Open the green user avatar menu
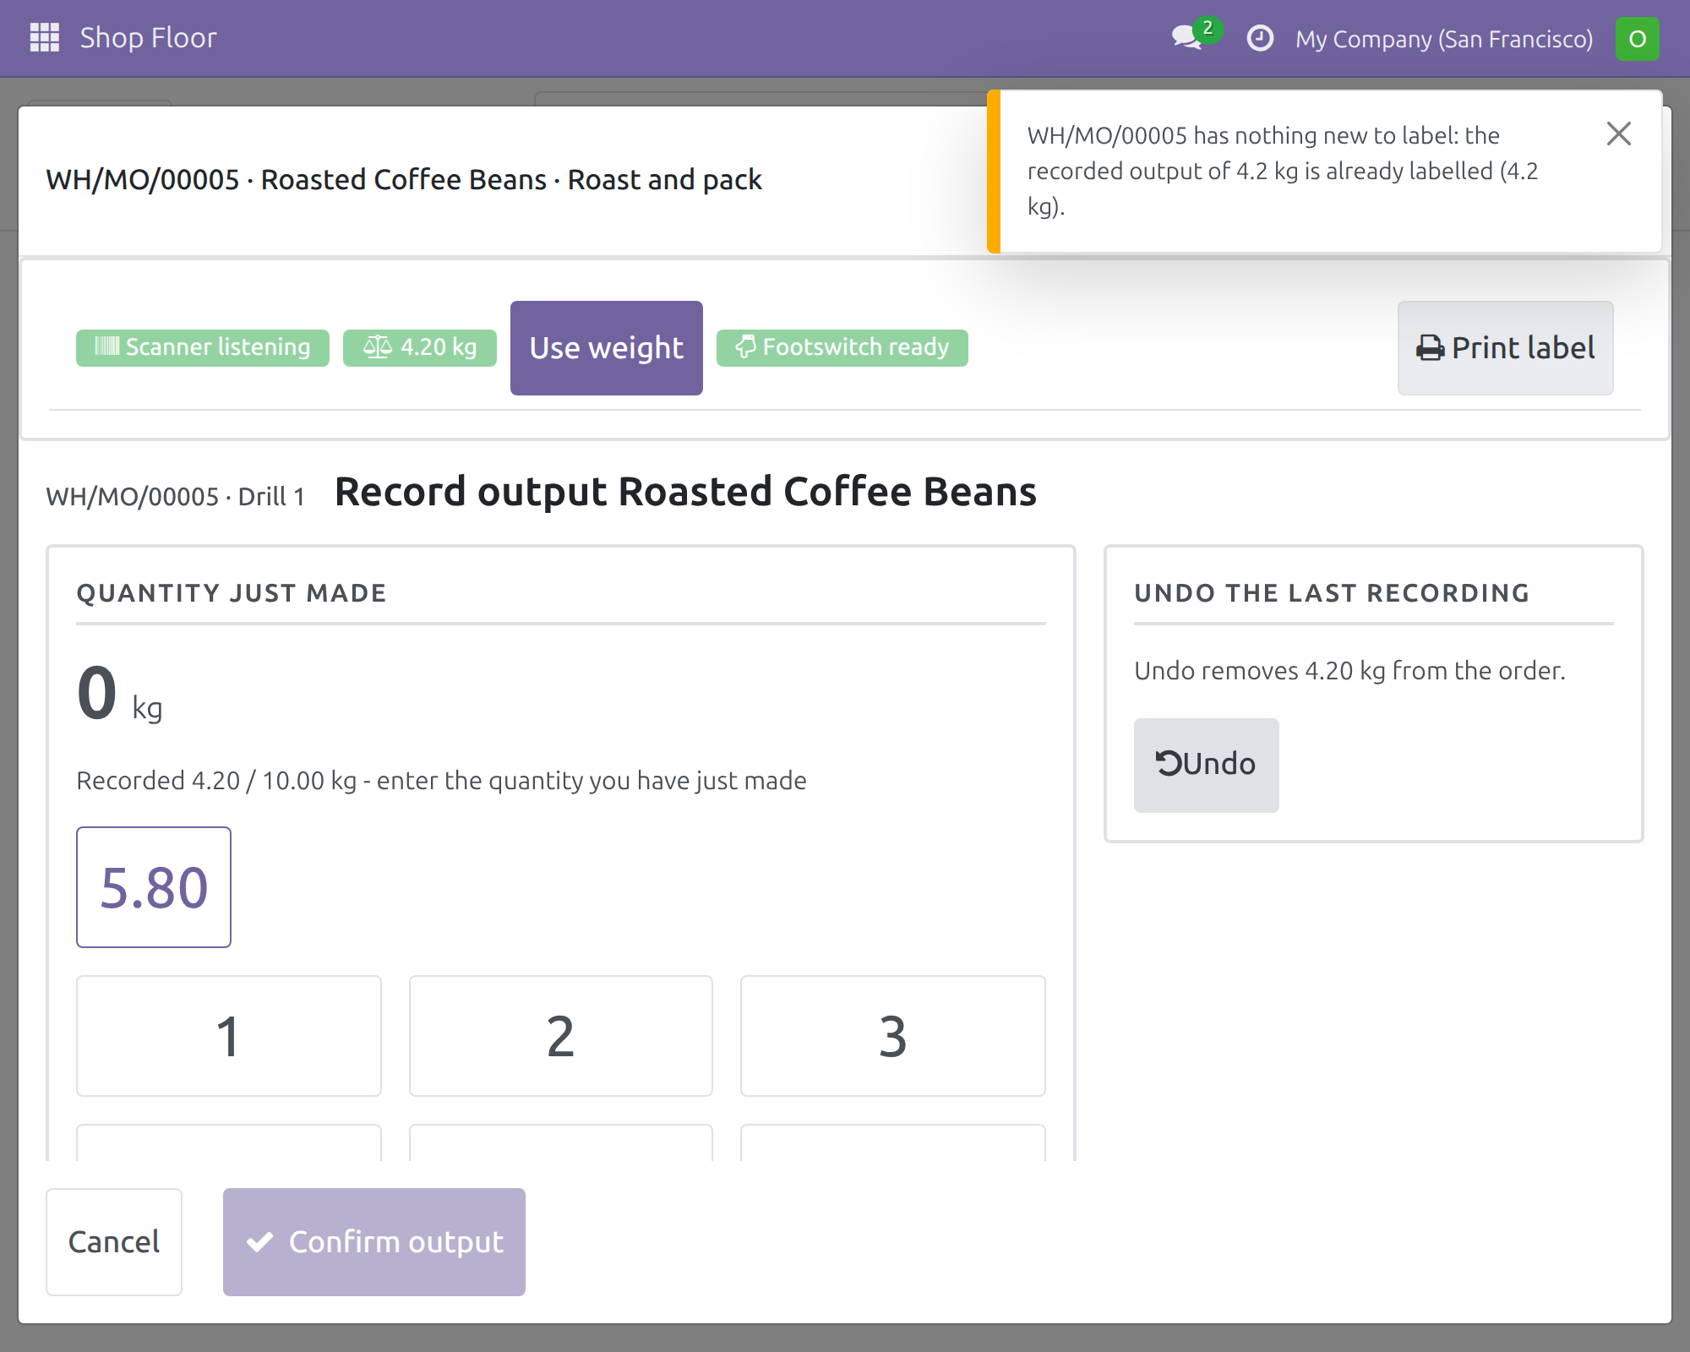Image resolution: width=1690 pixels, height=1352 pixels. click(x=1637, y=39)
